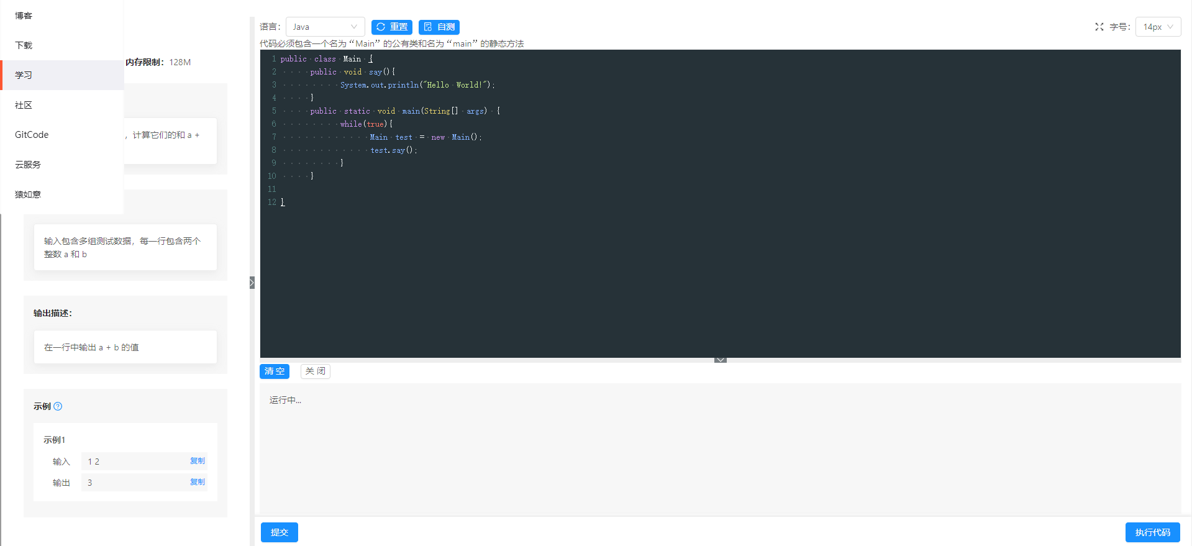Click the 重置 reset button
Viewport: 1192px width, 546px height.
391,27
